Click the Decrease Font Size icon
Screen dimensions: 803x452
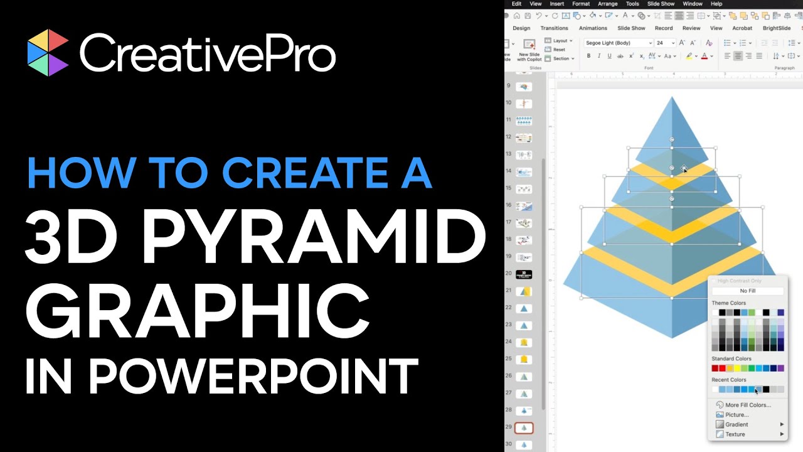(693, 43)
